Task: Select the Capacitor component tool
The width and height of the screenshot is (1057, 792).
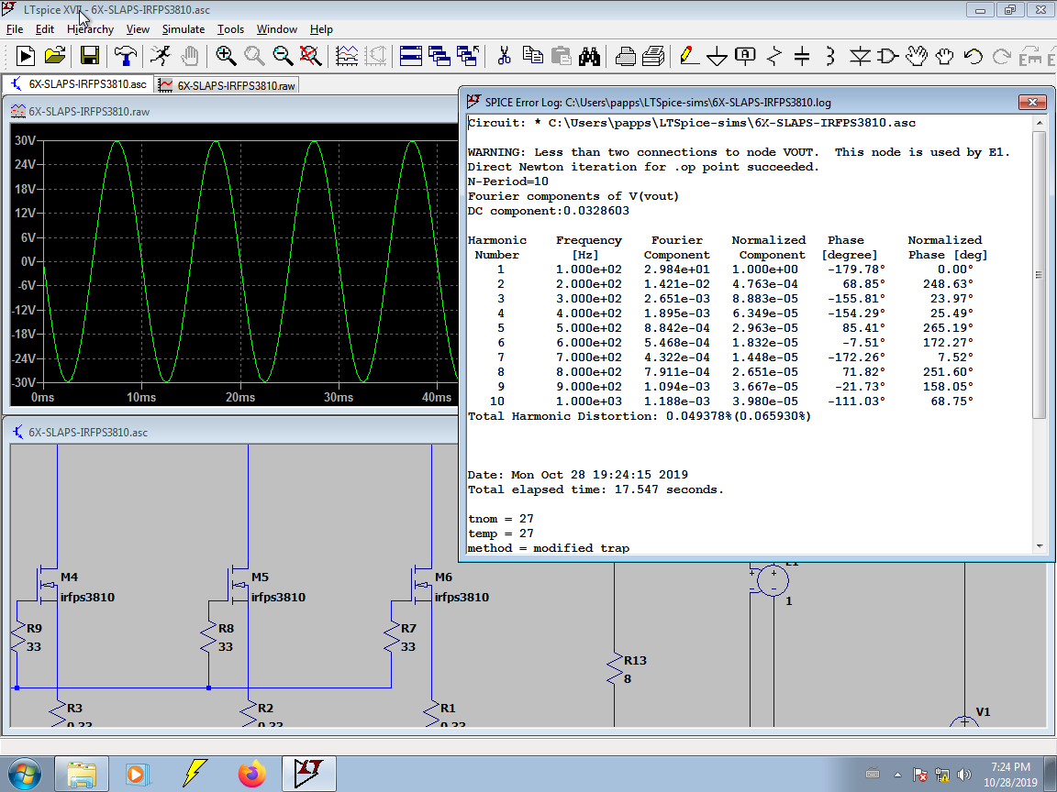Action: click(802, 56)
